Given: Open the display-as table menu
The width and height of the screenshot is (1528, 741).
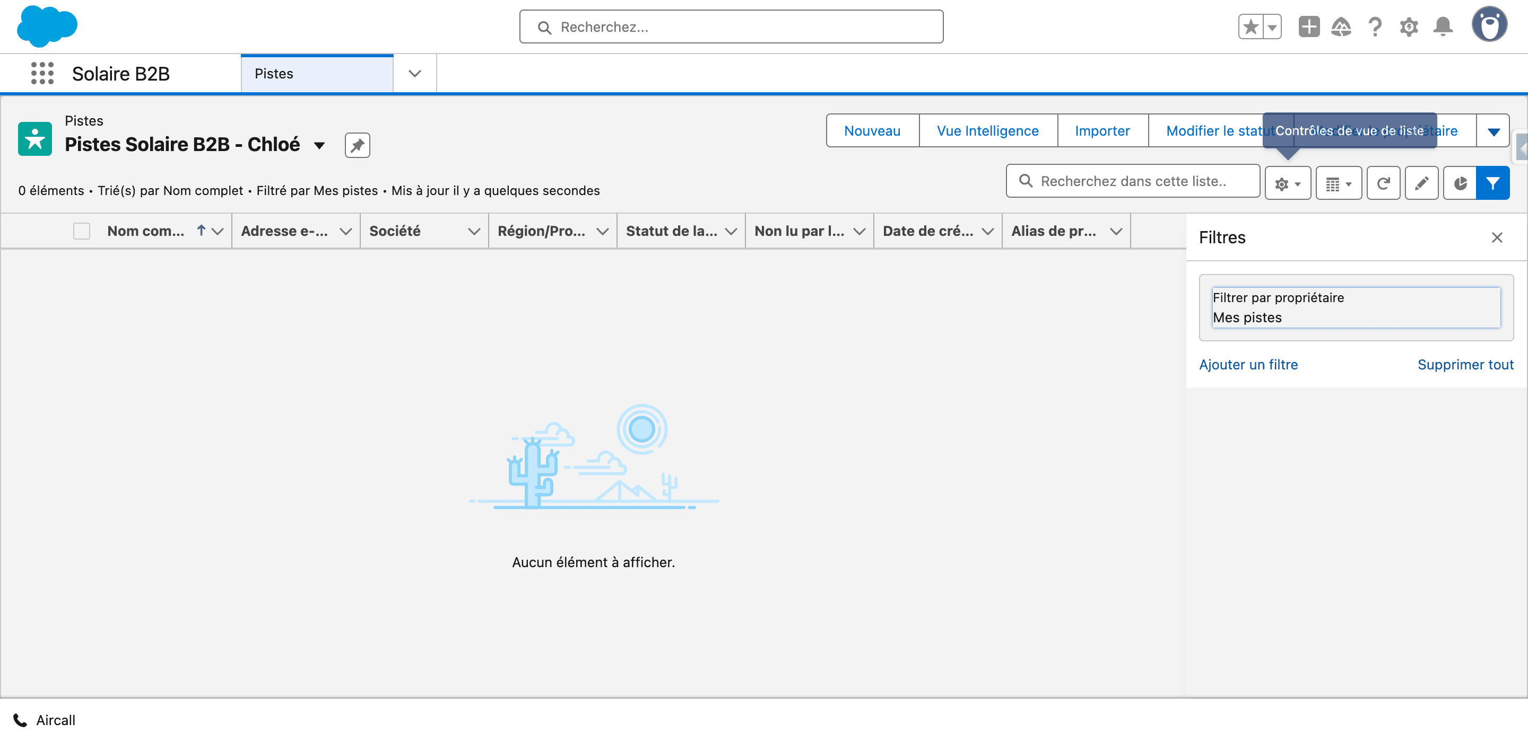Looking at the screenshot, I should [x=1338, y=183].
